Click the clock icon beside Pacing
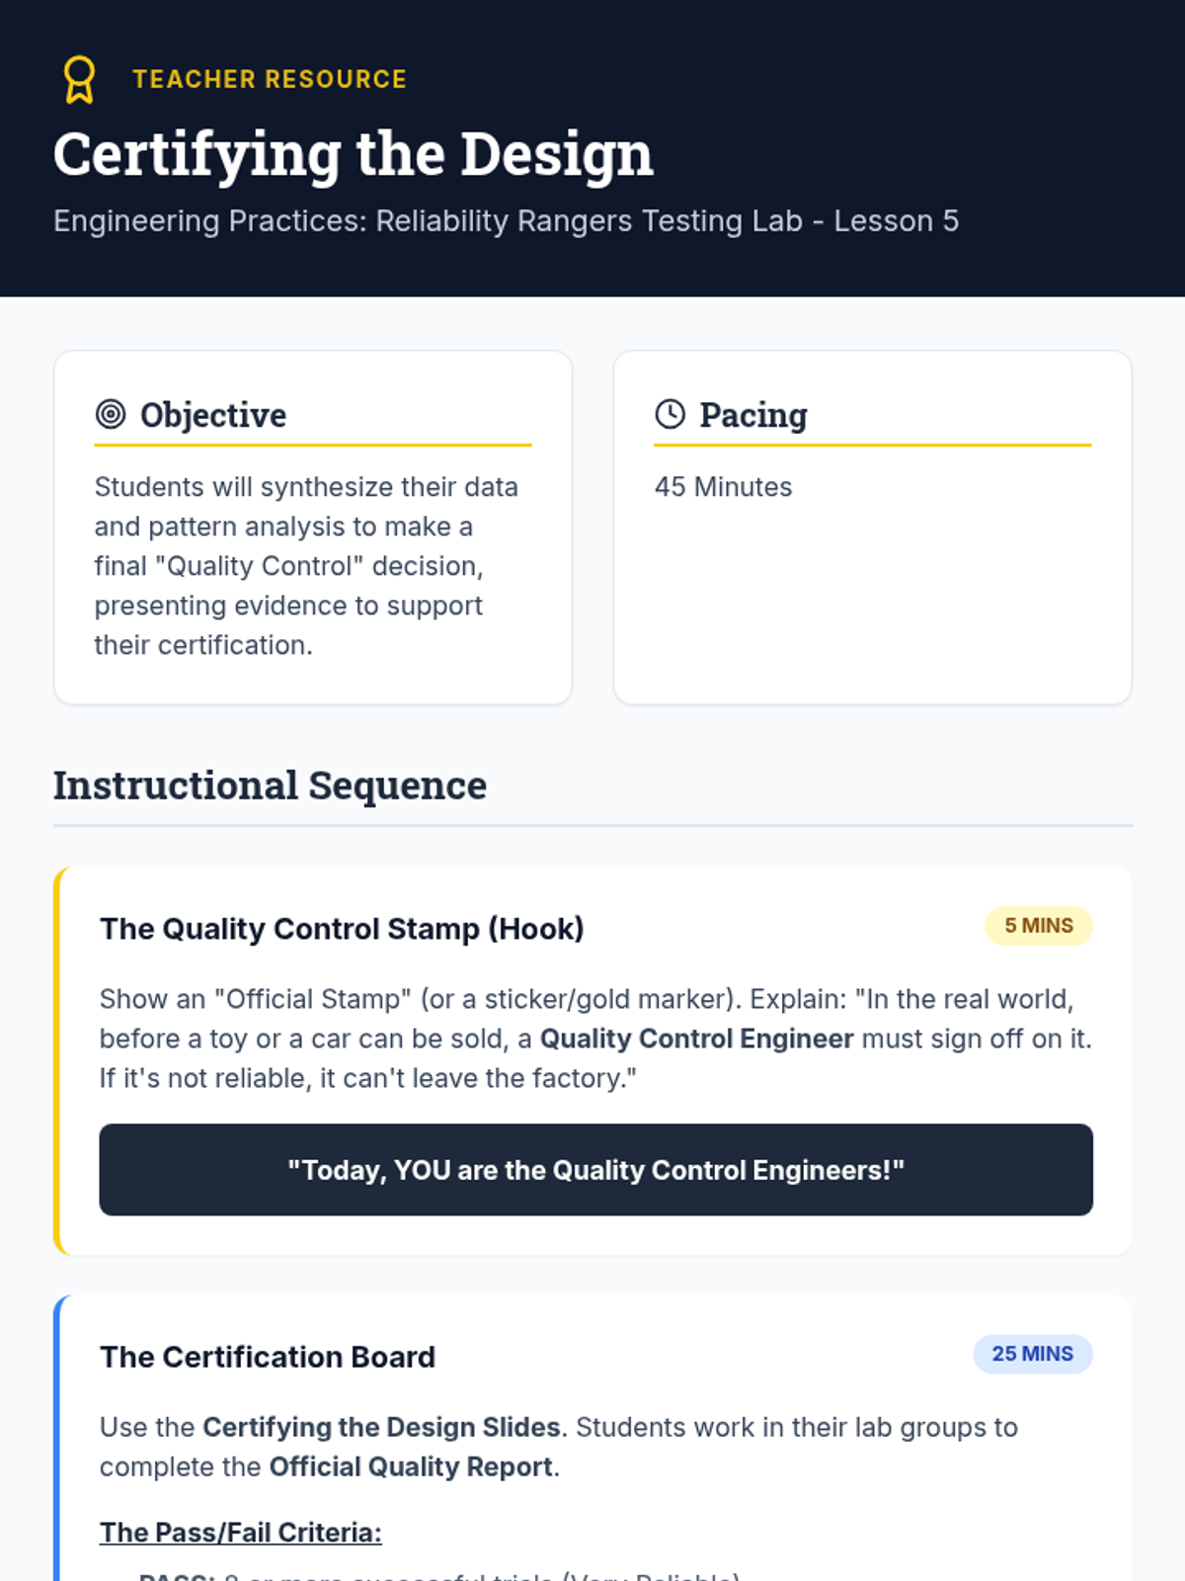The width and height of the screenshot is (1185, 1581). 670,414
